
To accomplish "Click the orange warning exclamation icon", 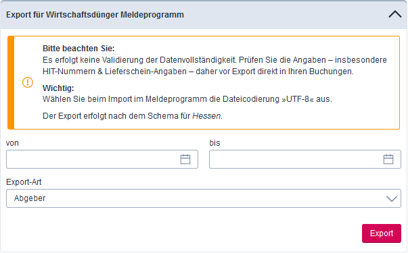I will (x=28, y=82).
